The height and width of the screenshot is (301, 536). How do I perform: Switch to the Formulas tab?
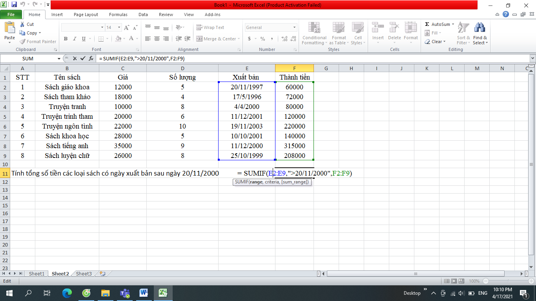click(118, 15)
